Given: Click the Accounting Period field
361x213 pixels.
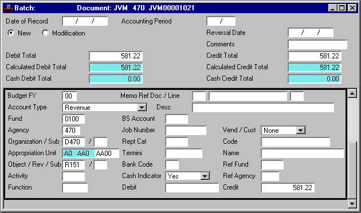Looking at the screenshot, I should pyautogui.click(x=221, y=21).
